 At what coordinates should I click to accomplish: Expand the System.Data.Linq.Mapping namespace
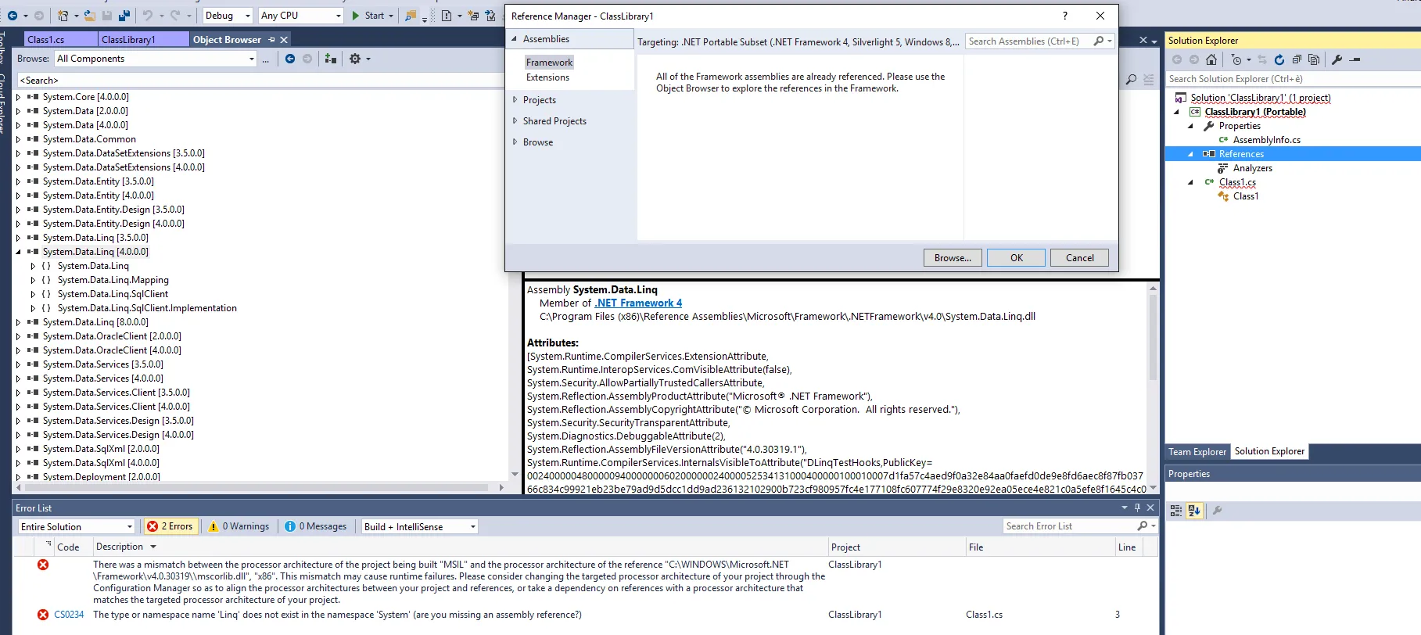point(33,280)
